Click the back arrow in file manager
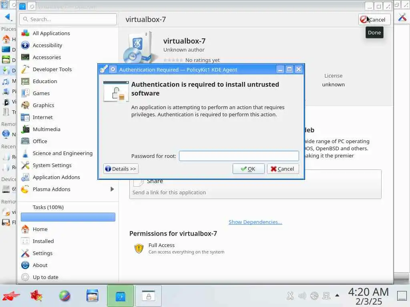 coord(7,17)
